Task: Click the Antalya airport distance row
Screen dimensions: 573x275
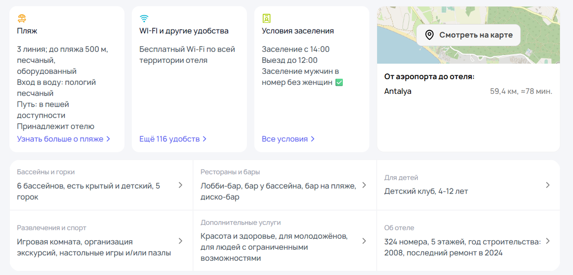Action: click(x=468, y=91)
